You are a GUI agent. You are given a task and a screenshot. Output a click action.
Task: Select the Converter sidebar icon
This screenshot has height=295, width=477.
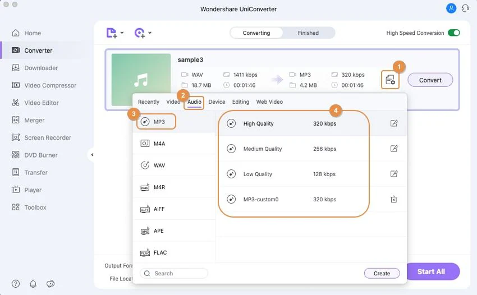pos(16,50)
